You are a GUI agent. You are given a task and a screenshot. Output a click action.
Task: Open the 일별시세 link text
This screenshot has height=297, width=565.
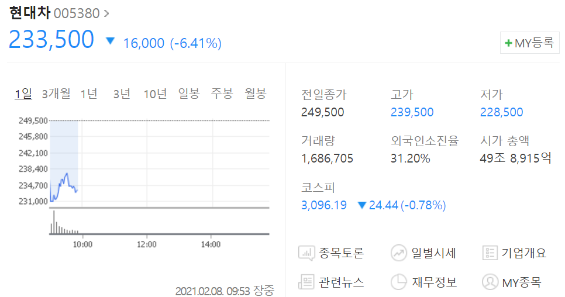point(433,253)
